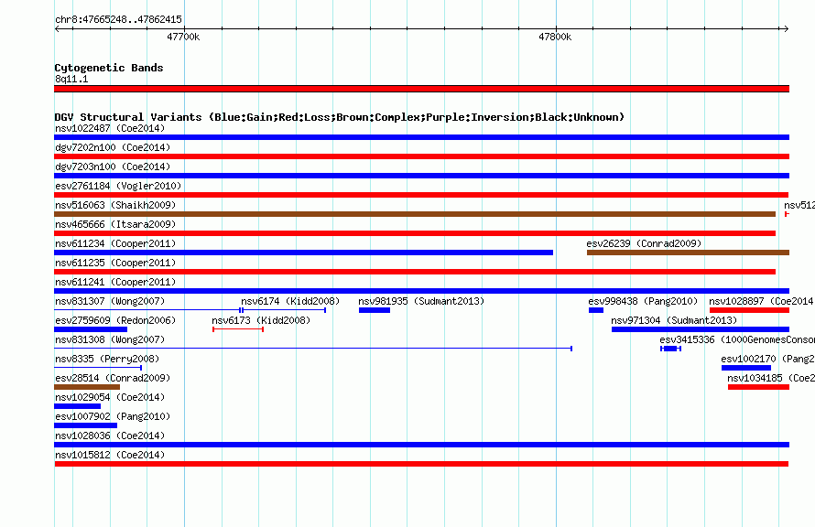Click the brown bar of esv26239
Image resolution: width=815 pixels, height=527 pixels.
pyautogui.click(x=689, y=253)
